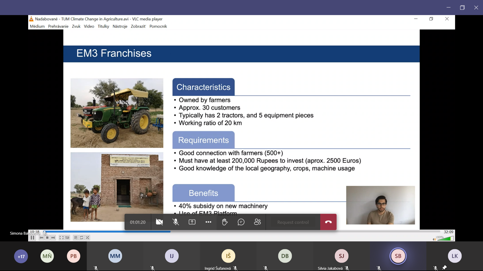Open VLC extended settings icon

click(67, 238)
